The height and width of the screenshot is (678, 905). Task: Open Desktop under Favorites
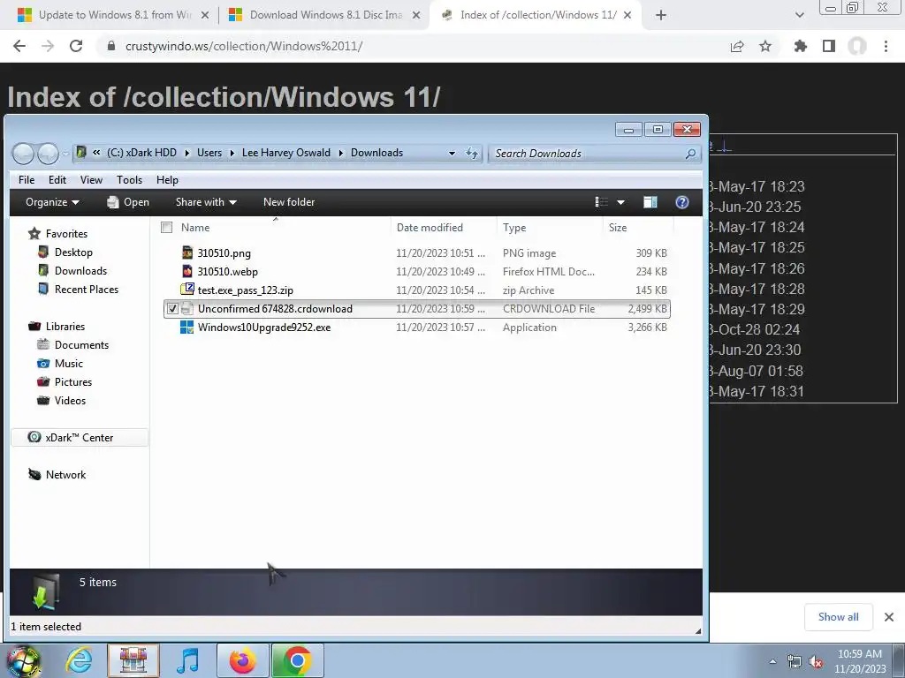click(73, 252)
